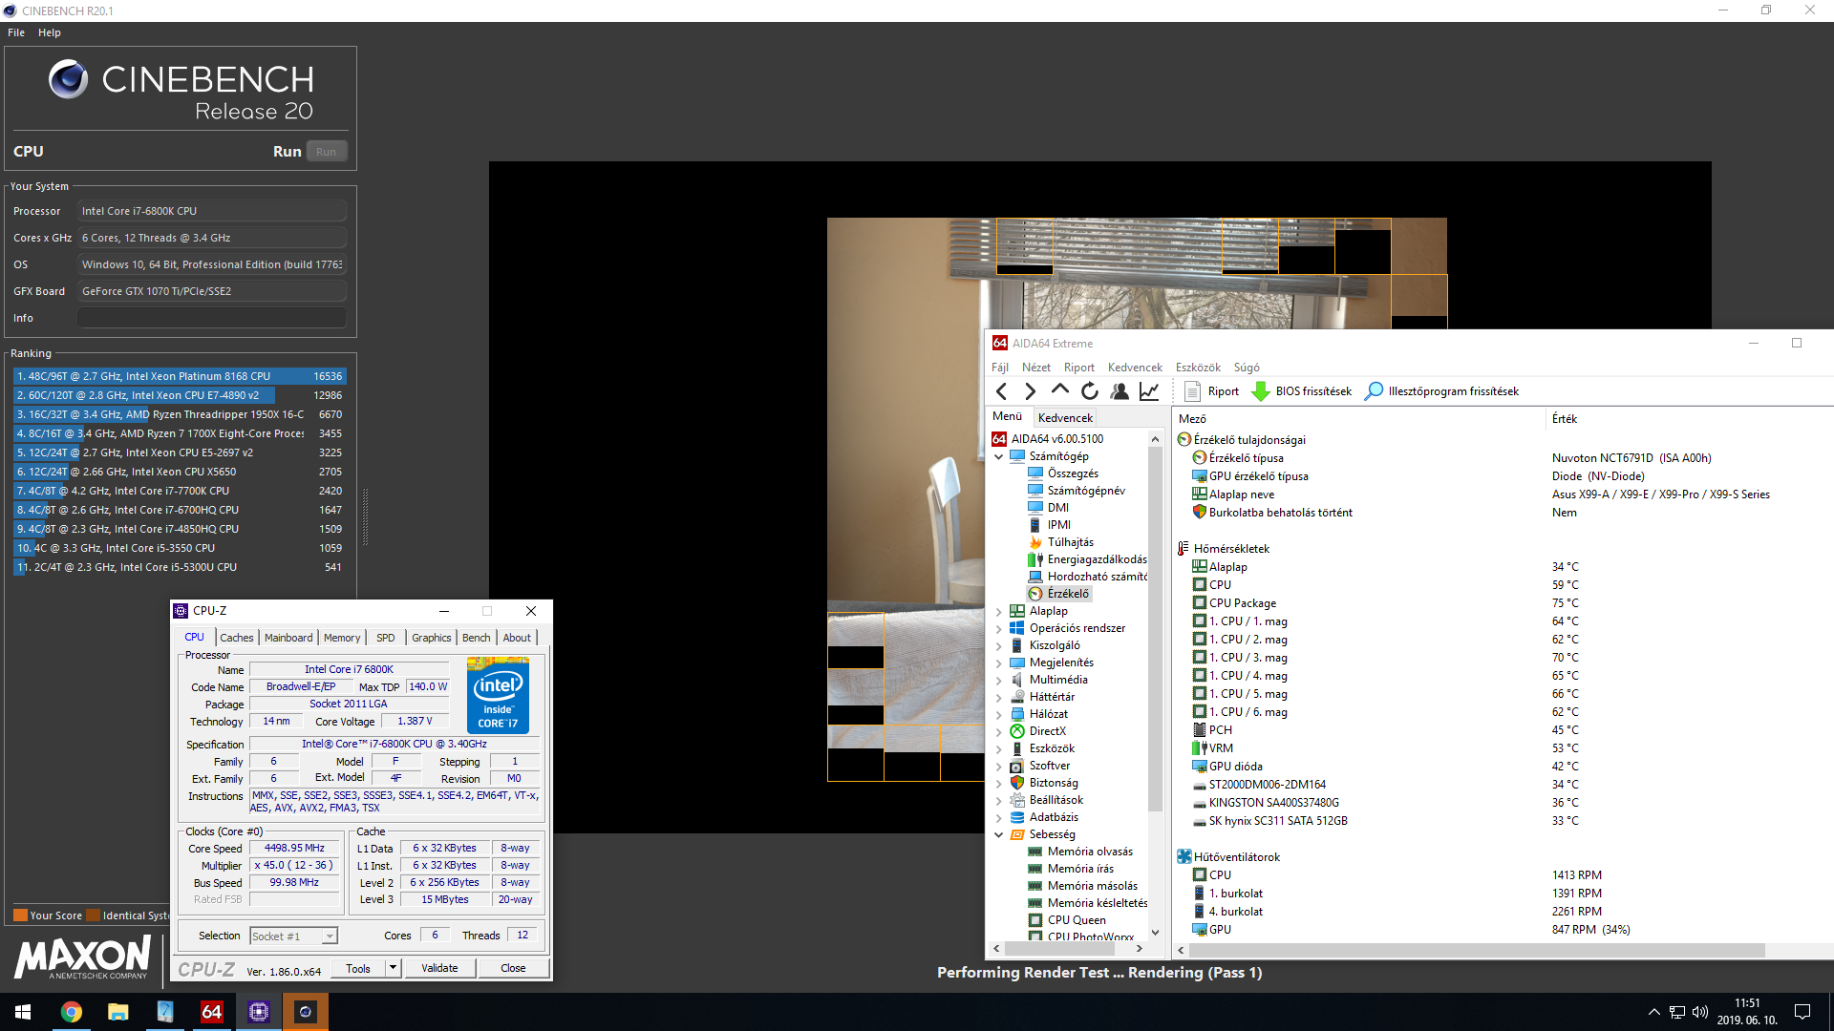The width and height of the screenshot is (1834, 1031).
Task: Open AIDA64 Nézet menu
Action: pyautogui.click(x=1035, y=368)
